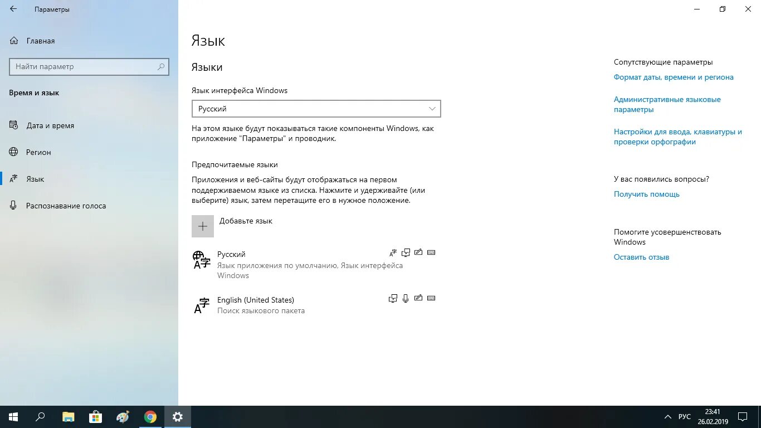This screenshot has width=761, height=428.
Task: Click the Распознавание голоса microphone icon
Action: click(x=14, y=206)
